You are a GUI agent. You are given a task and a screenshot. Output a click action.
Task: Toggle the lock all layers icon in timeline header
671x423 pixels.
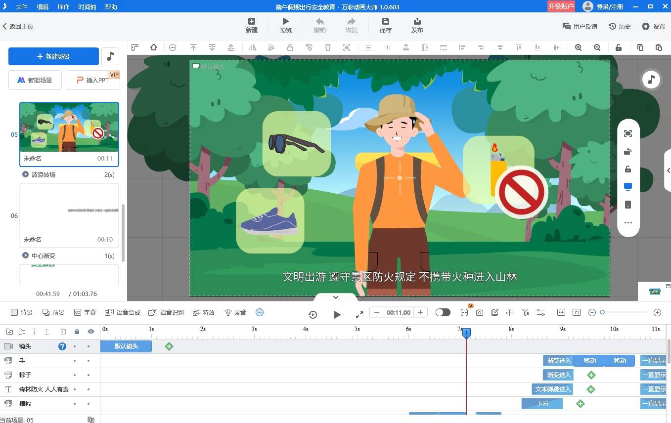tap(77, 332)
